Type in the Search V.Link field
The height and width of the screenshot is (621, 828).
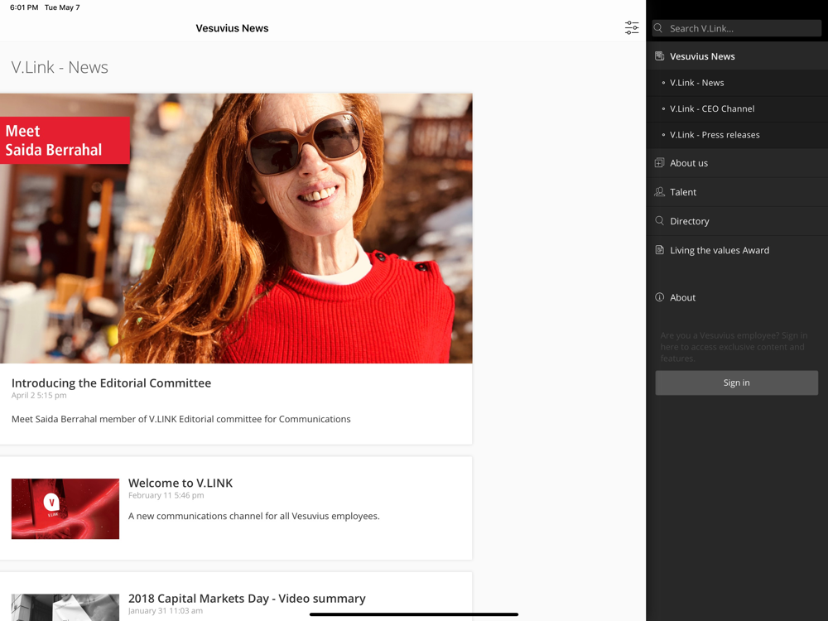point(741,28)
